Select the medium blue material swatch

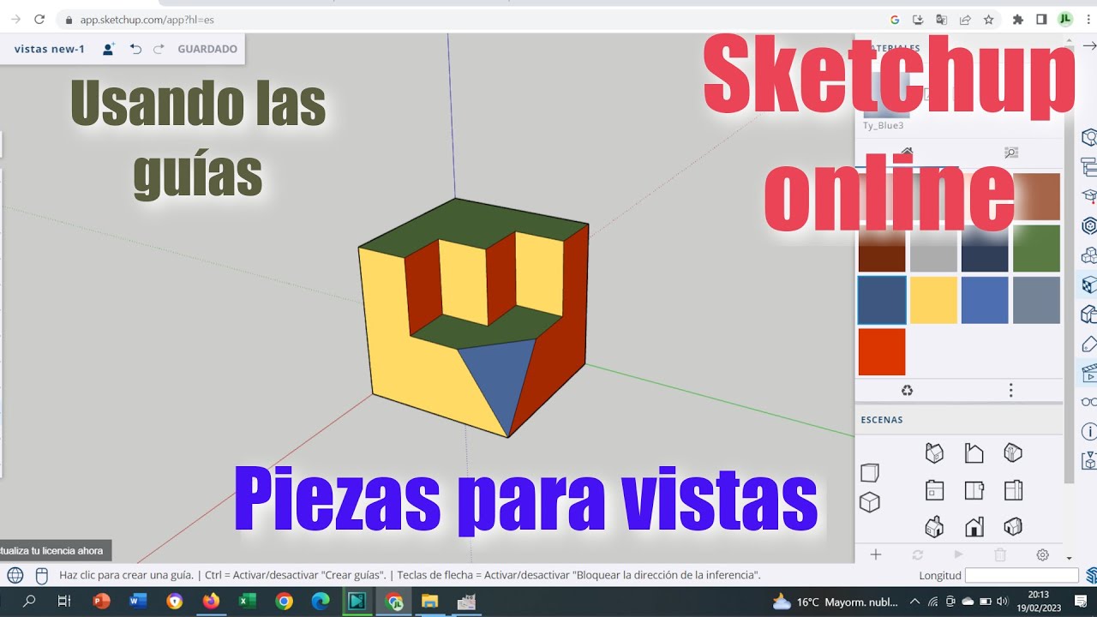coord(985,300)
